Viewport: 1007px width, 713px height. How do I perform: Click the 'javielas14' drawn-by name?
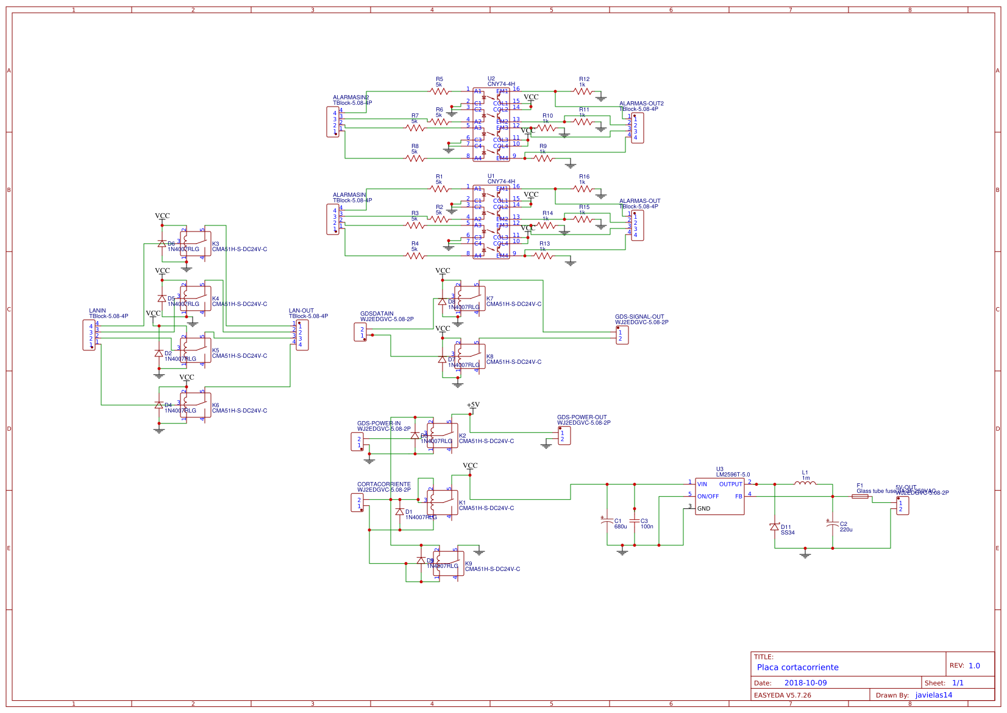click(934, 696)
